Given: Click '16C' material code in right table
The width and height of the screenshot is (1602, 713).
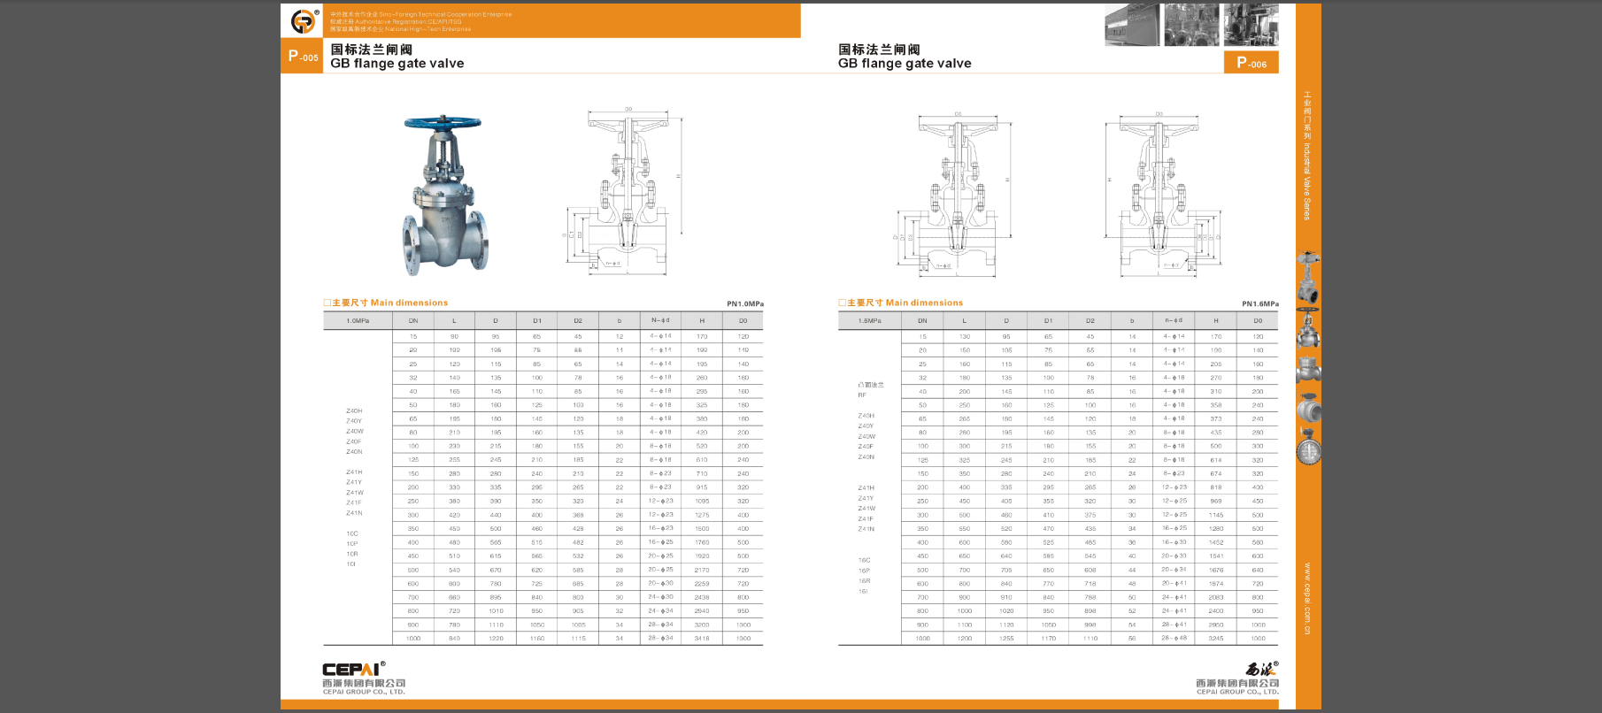Looking at the screenshot, I should (864, 561).
